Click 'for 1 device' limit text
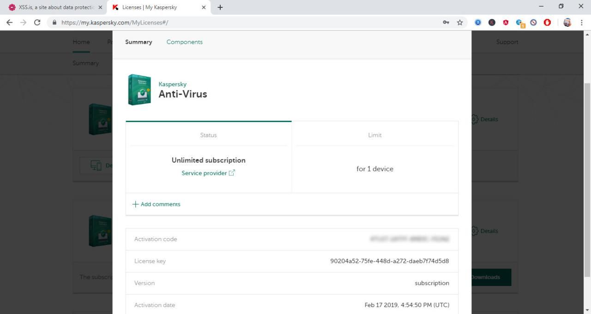 [375, 169]
